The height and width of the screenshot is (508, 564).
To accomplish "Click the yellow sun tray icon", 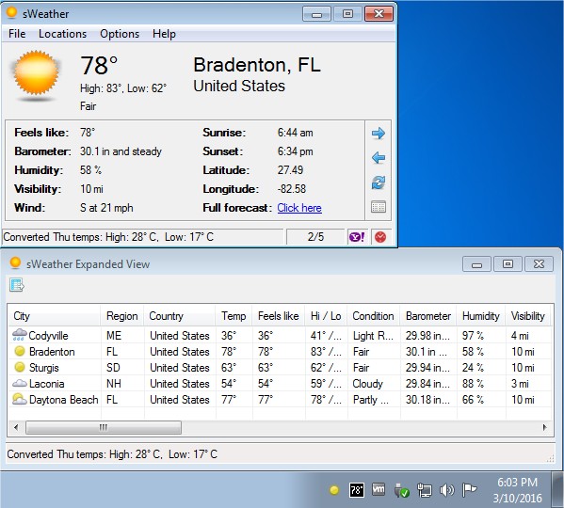I will [x=334, y=490].
